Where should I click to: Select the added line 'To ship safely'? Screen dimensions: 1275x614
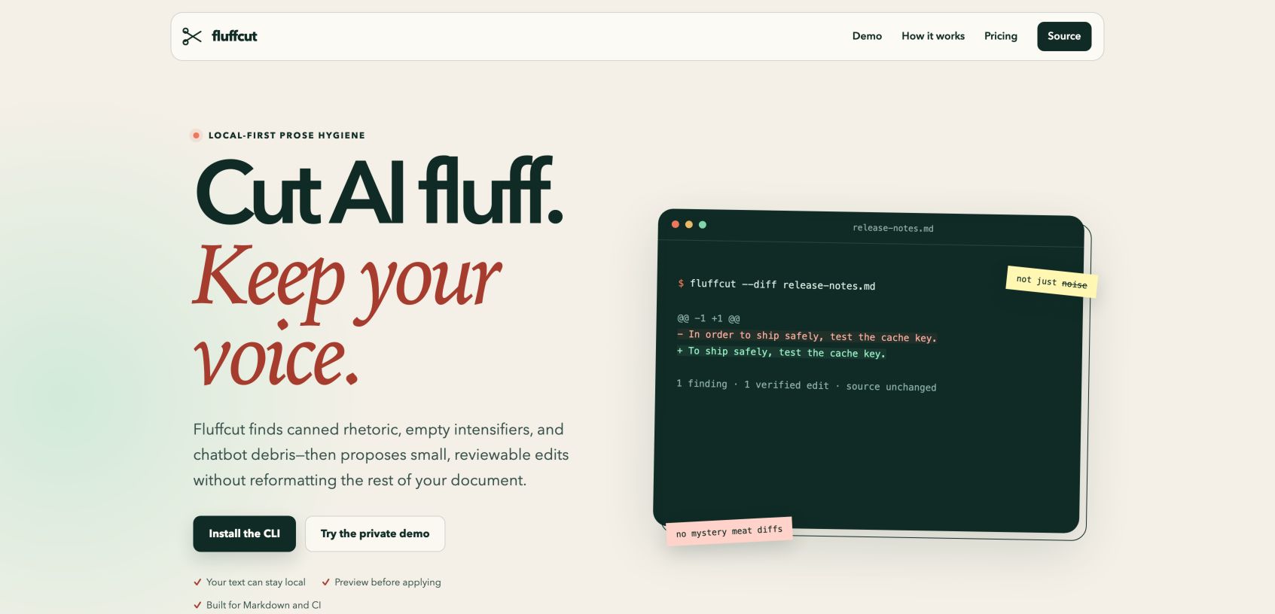781,352
